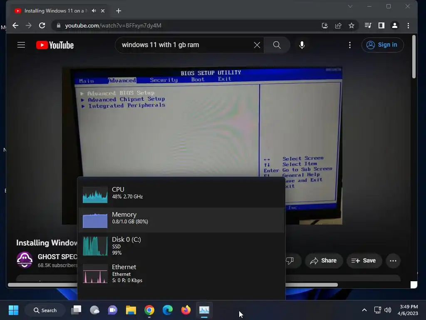Select the Memory performance entry
Image resolution: width=426 pixels, height=320 pixels.
coord(181,220)
